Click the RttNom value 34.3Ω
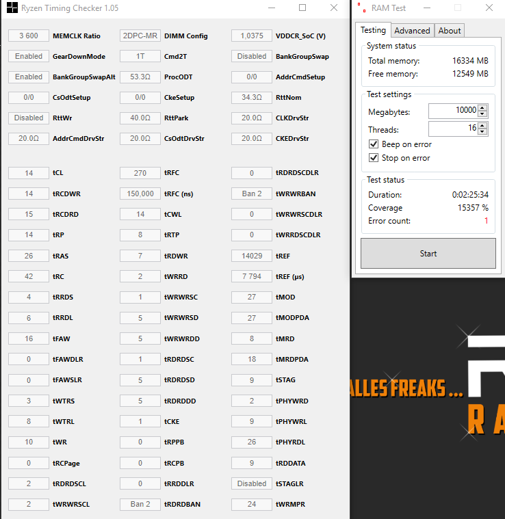 point(252,97)
